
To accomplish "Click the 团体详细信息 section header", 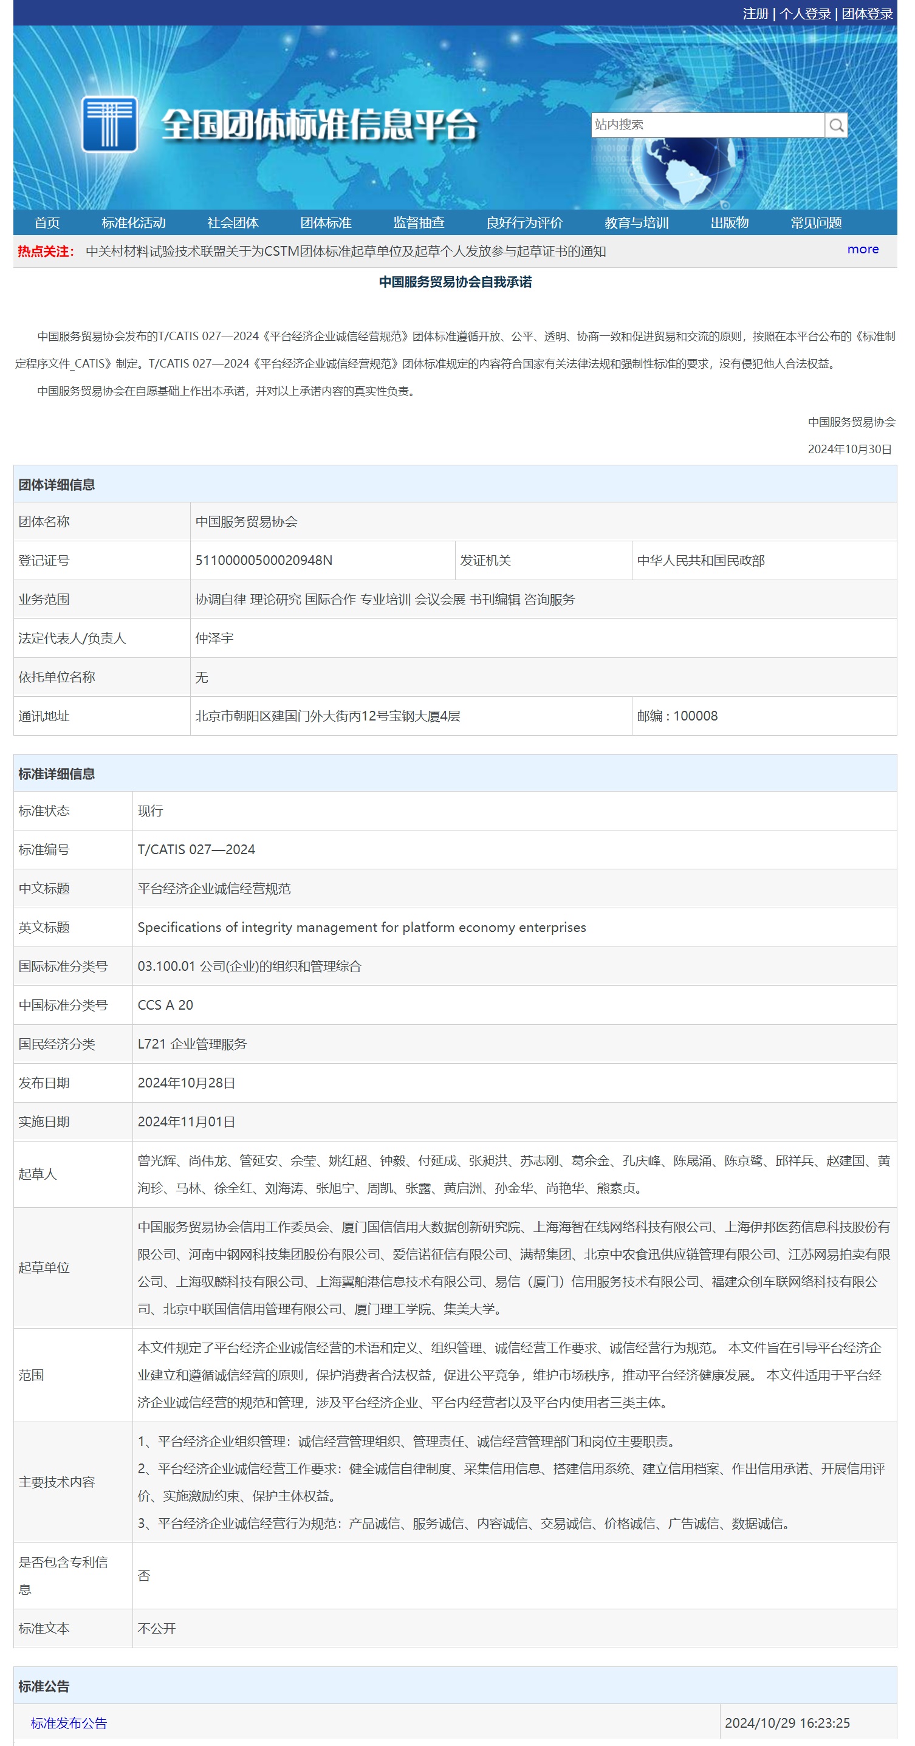I will coord(57,485).
